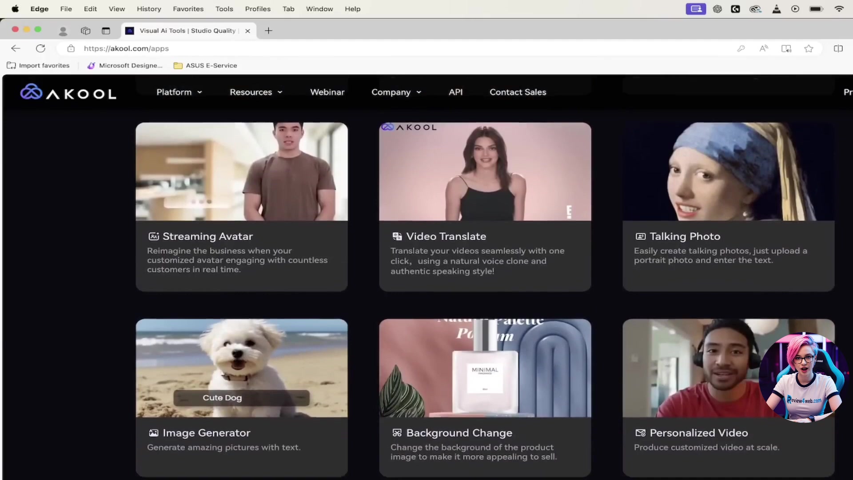
Task: Open the Tools menu
Action: 224,9
